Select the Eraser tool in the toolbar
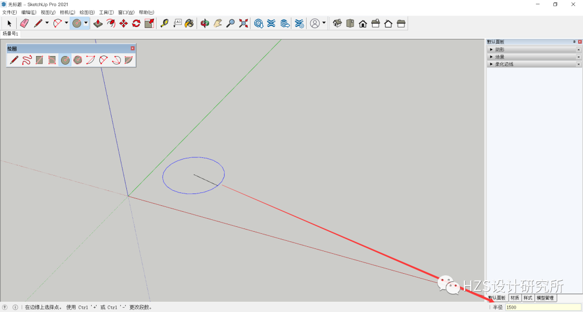583x312 pixels. [24, 23]
